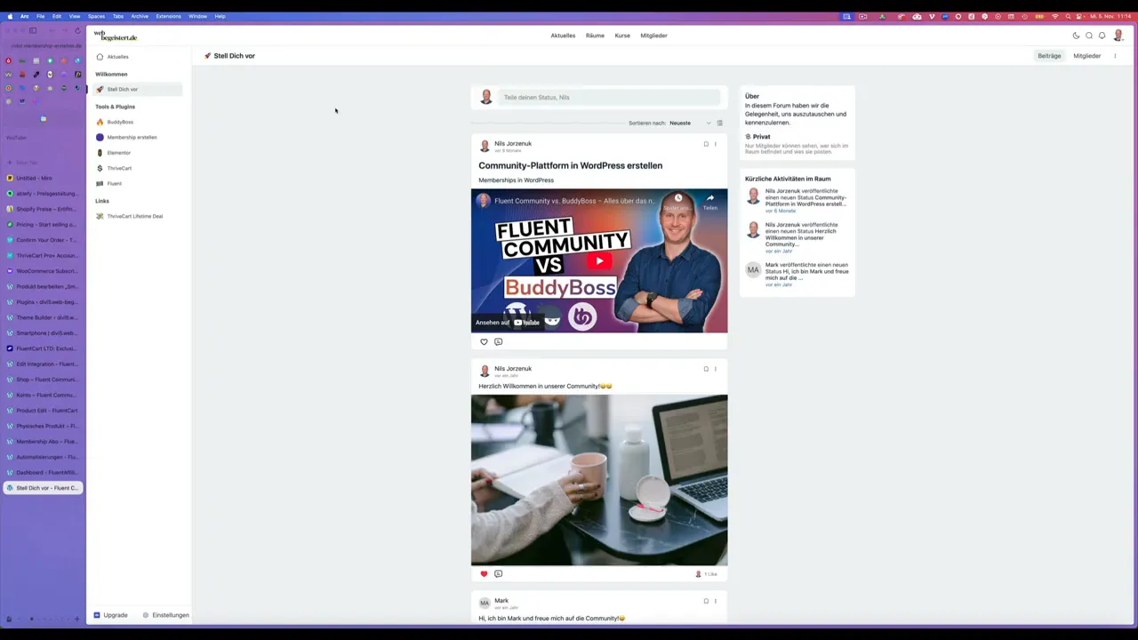1138x640 pixels.
Task: Open the Aktuelles top navigation item
Action: point(563,36)
